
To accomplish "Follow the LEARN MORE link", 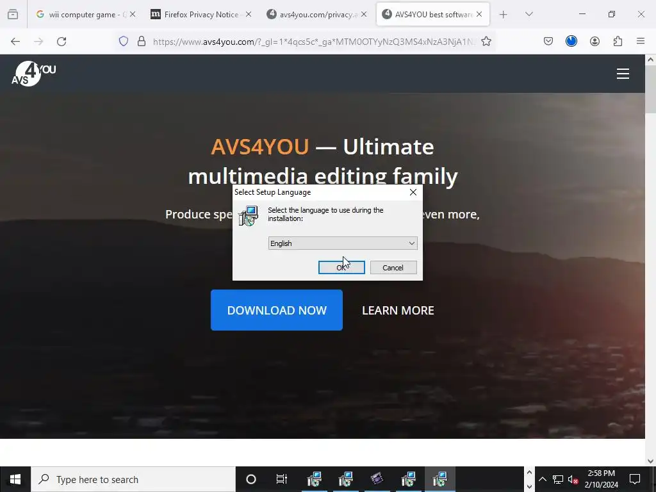I will point(398,311).
